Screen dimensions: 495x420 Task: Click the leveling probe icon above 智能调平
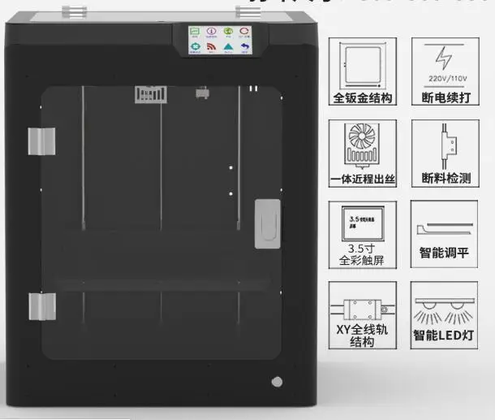tap(445, 228)
